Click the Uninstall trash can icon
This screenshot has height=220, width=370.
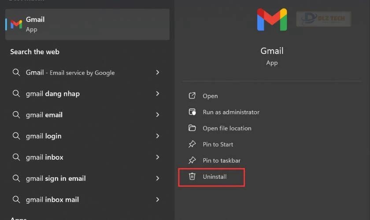[x=192, y=176]
